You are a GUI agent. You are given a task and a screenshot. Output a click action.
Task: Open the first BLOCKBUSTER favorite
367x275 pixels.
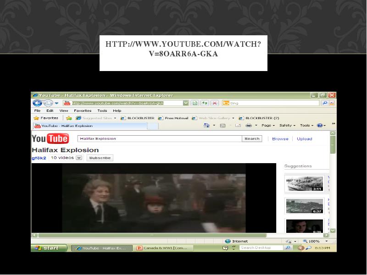(137, 118)
